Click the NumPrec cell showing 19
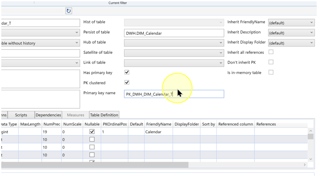This screenshot has width=318, height=177. [52, 132]
